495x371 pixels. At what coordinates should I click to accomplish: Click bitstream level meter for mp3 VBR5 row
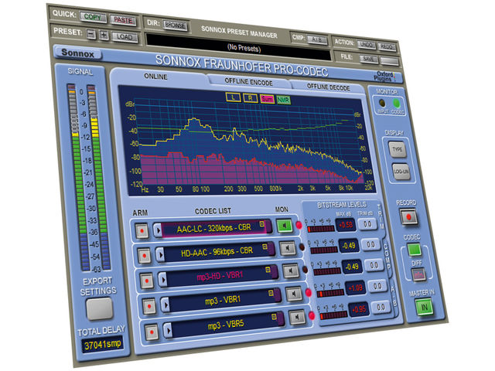(333, 315)
